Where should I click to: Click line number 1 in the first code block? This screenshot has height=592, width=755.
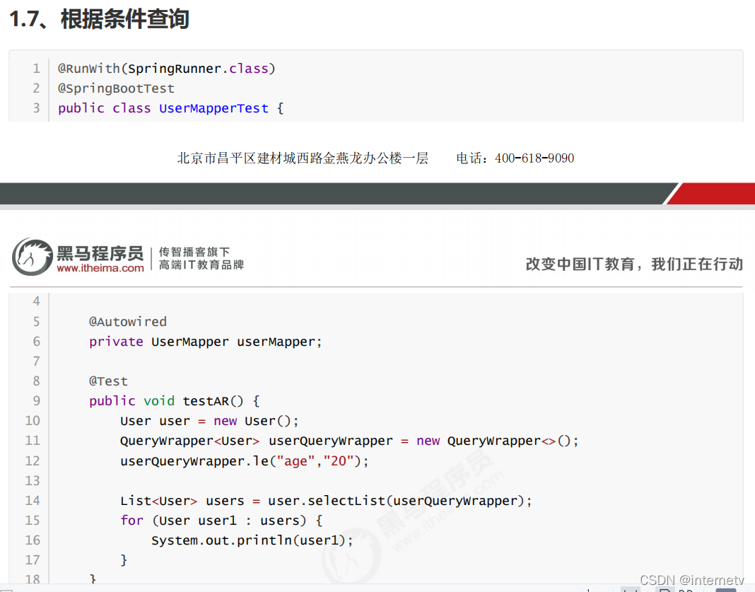37,69
